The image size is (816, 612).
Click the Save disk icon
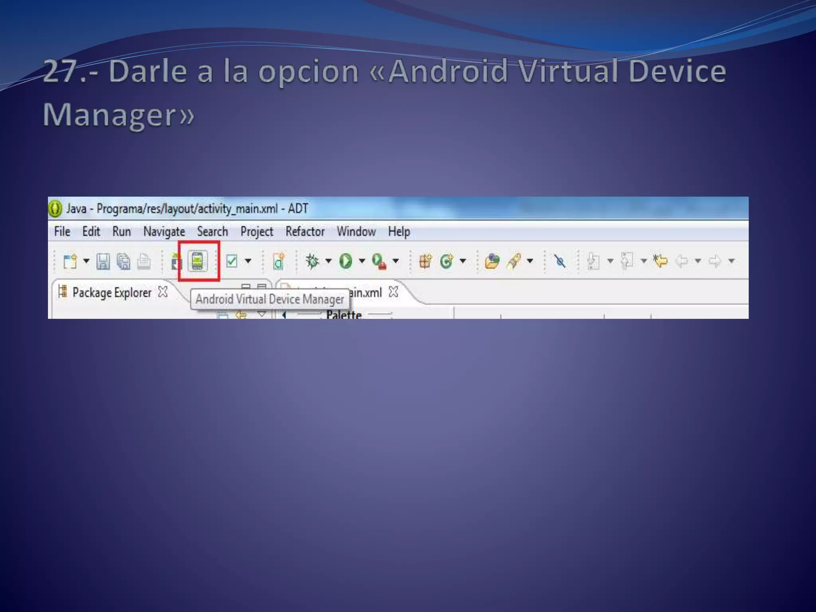103,262
